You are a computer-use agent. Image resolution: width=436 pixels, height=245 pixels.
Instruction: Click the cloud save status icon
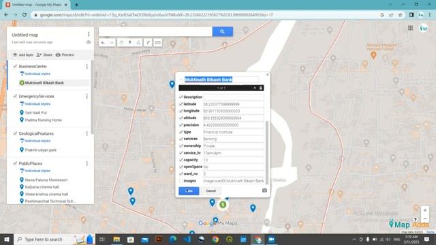click(89, 42)
